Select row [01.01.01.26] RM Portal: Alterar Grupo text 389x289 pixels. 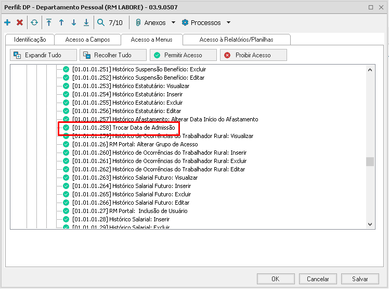click(135, 144)
